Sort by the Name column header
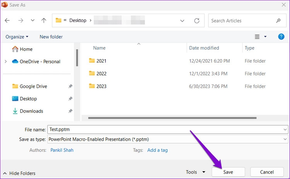290x179 pixels. pos(99,48)
